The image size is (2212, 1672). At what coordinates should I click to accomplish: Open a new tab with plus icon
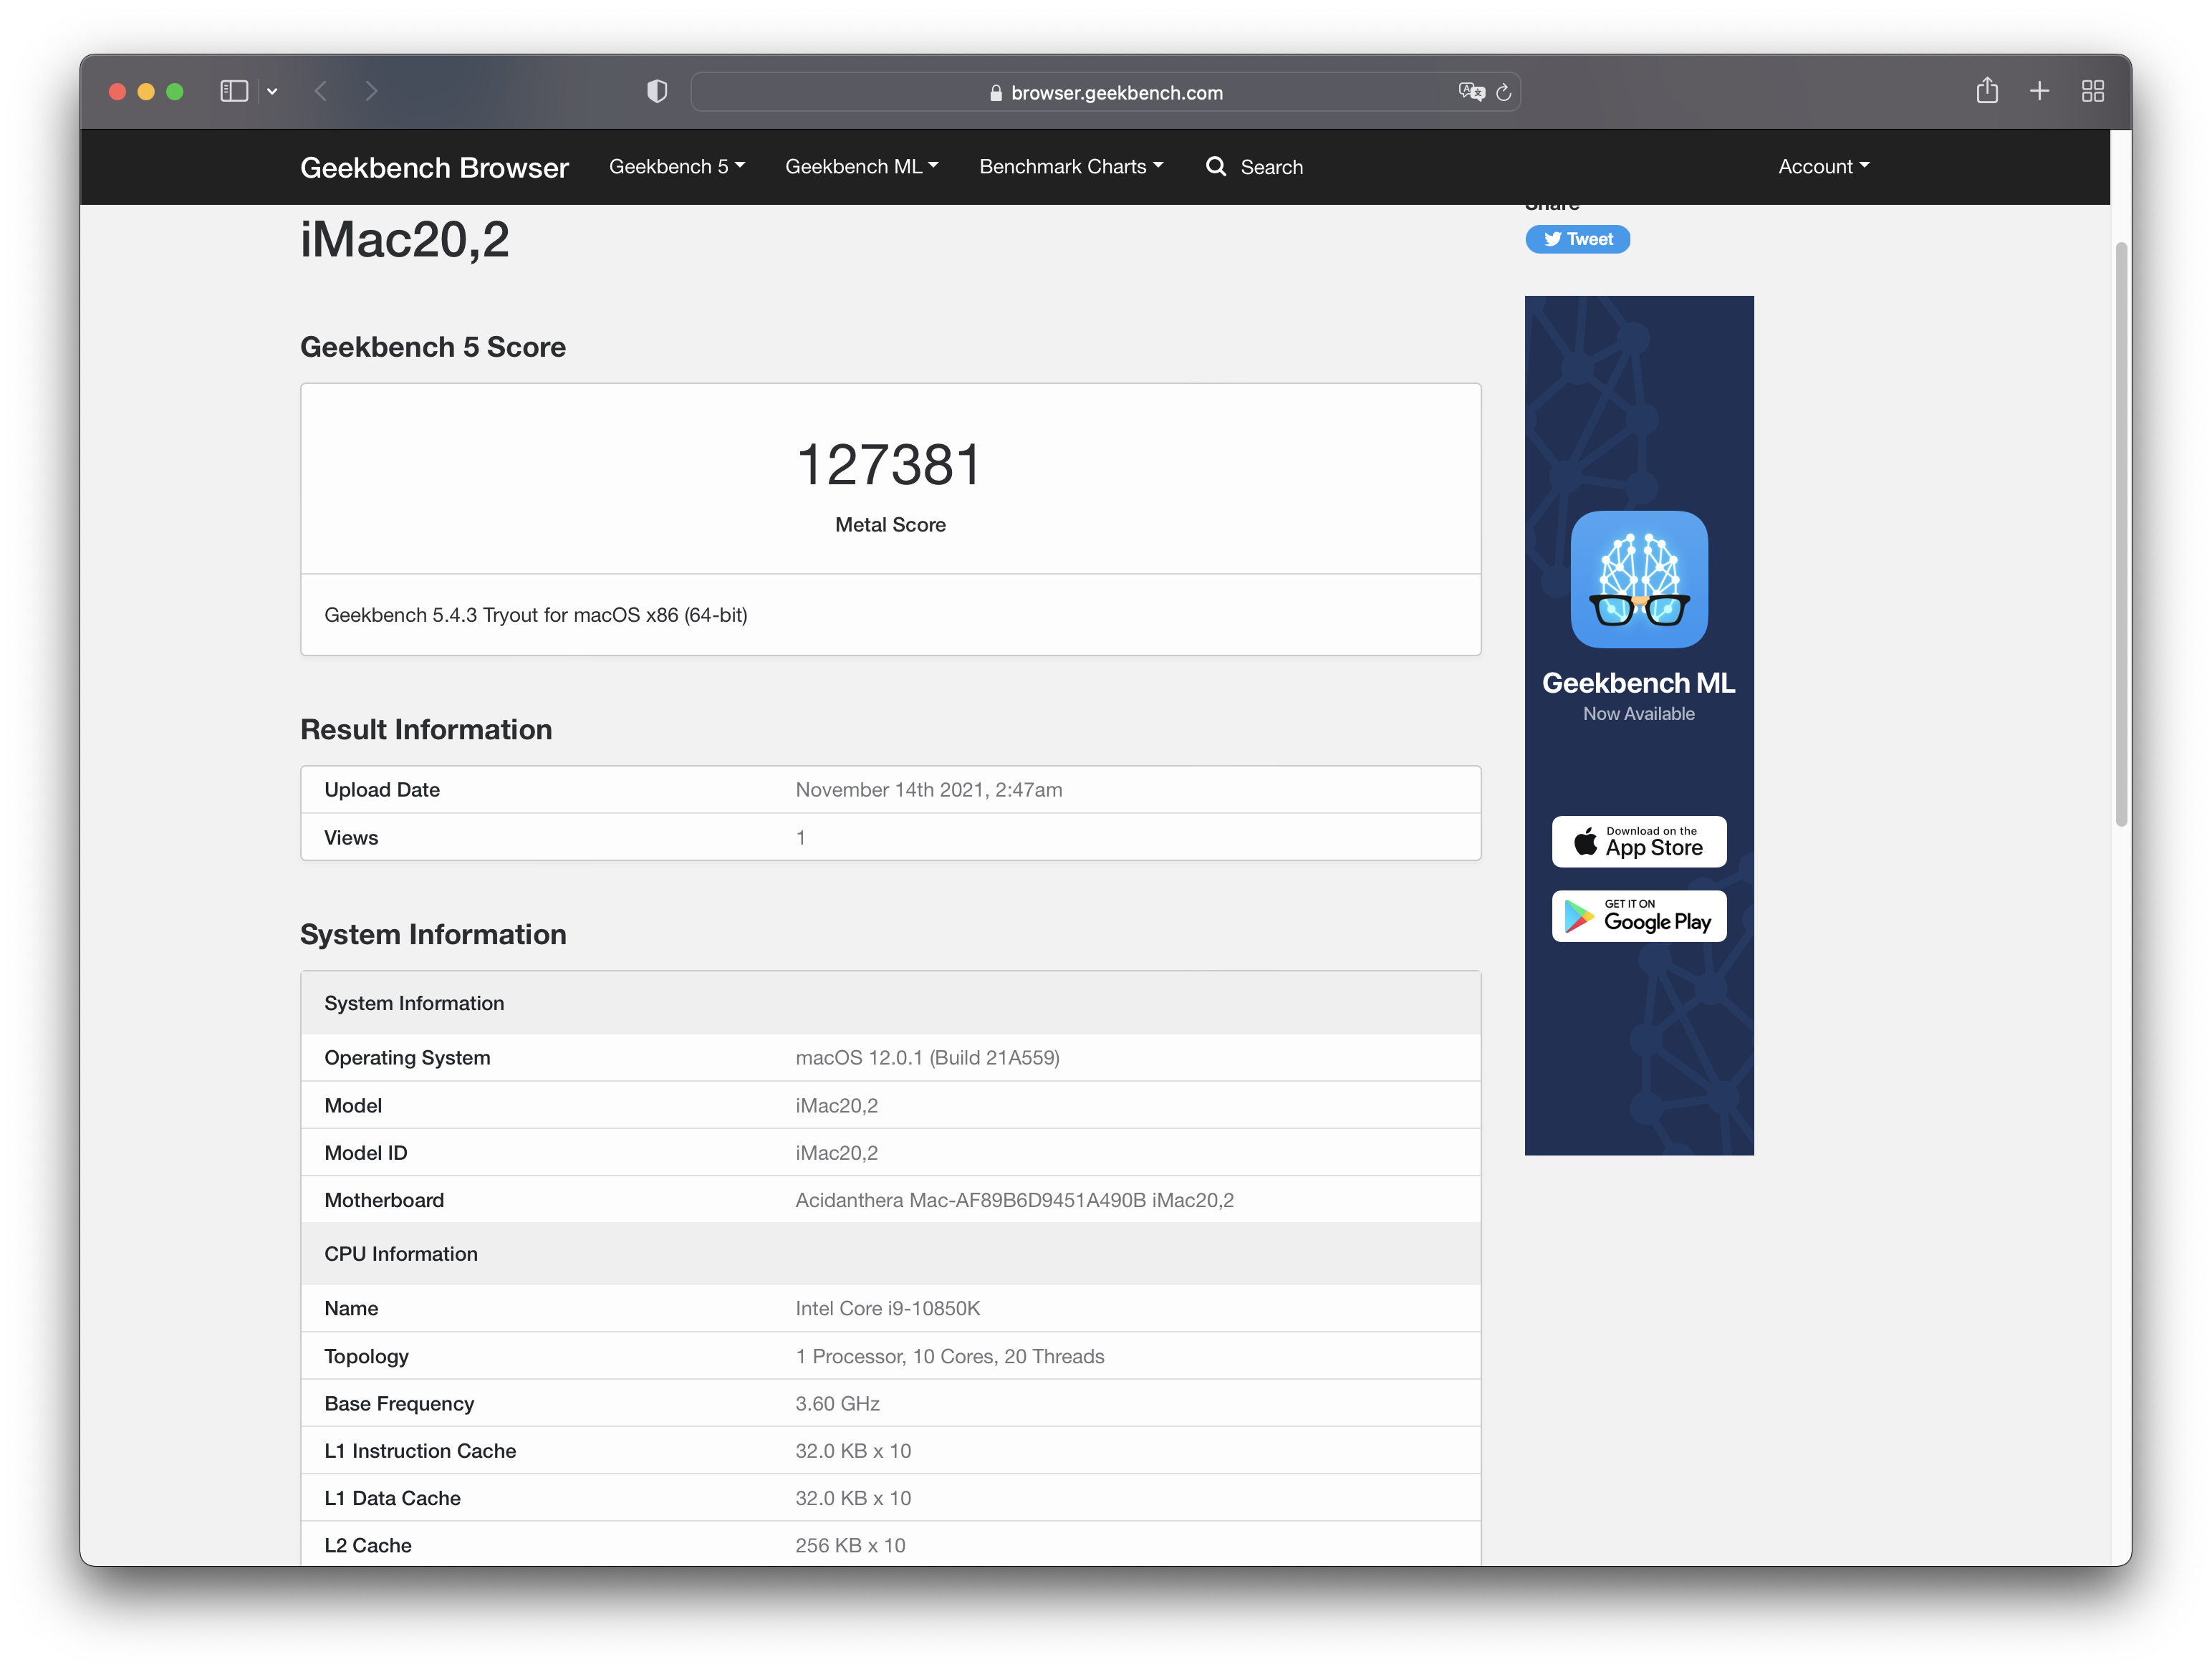pyautogui.click(x=2039, y=91)
